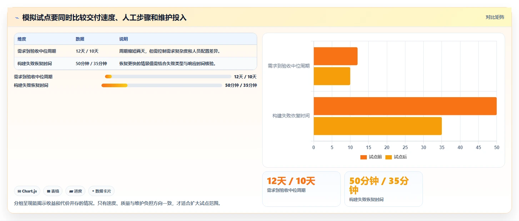This screenshot has height=221, width=519.
Task: Click the 50 tick on the chart axis
Action: tap(496, 147)
